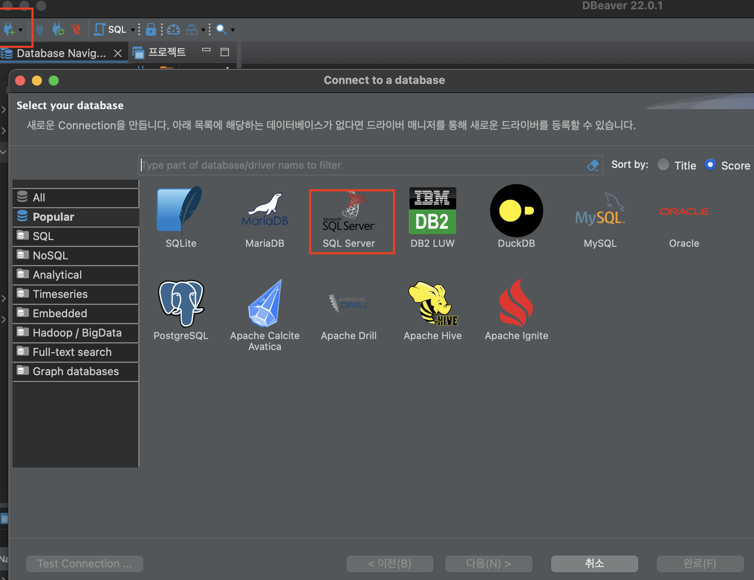Click the 취소 cancel button

click(595, 564)
